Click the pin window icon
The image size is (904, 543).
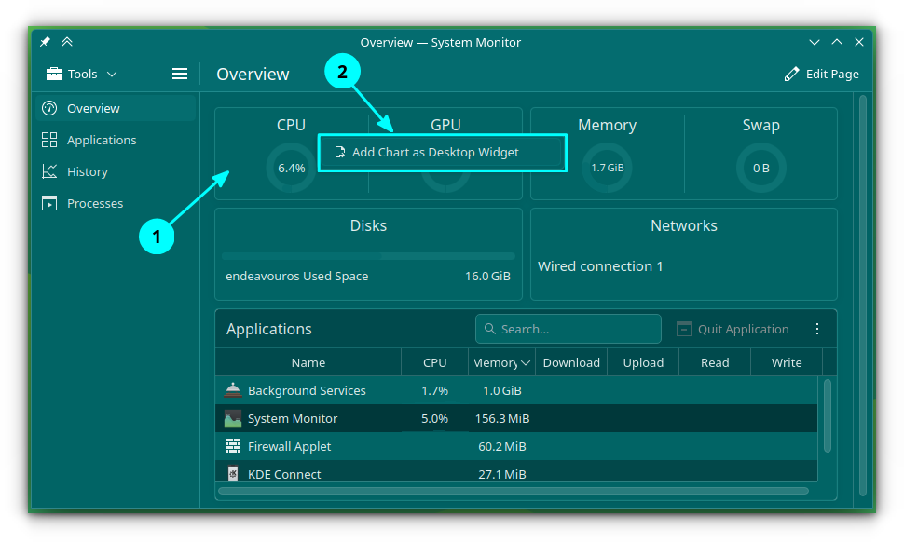point(45,42)
